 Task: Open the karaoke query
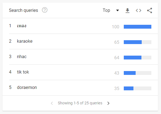click(25, 41)
